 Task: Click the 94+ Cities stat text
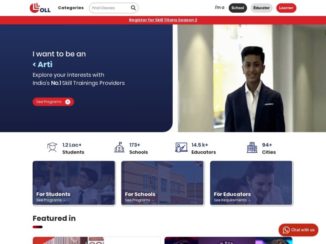(x=269, y=148)
